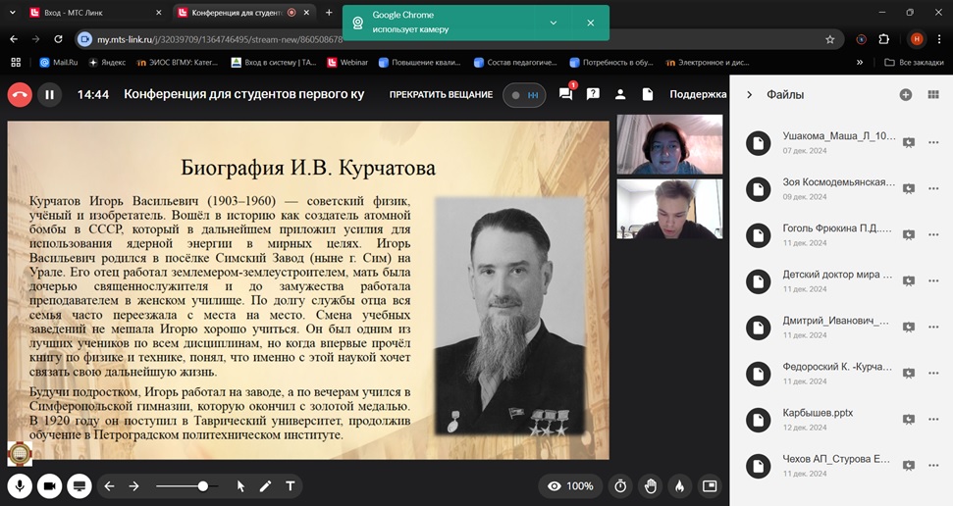This screenshot has width=953, height=506.
Task: Open more options for the Федороский К. file
Action: pyautogui.click(x=933, y=374)
